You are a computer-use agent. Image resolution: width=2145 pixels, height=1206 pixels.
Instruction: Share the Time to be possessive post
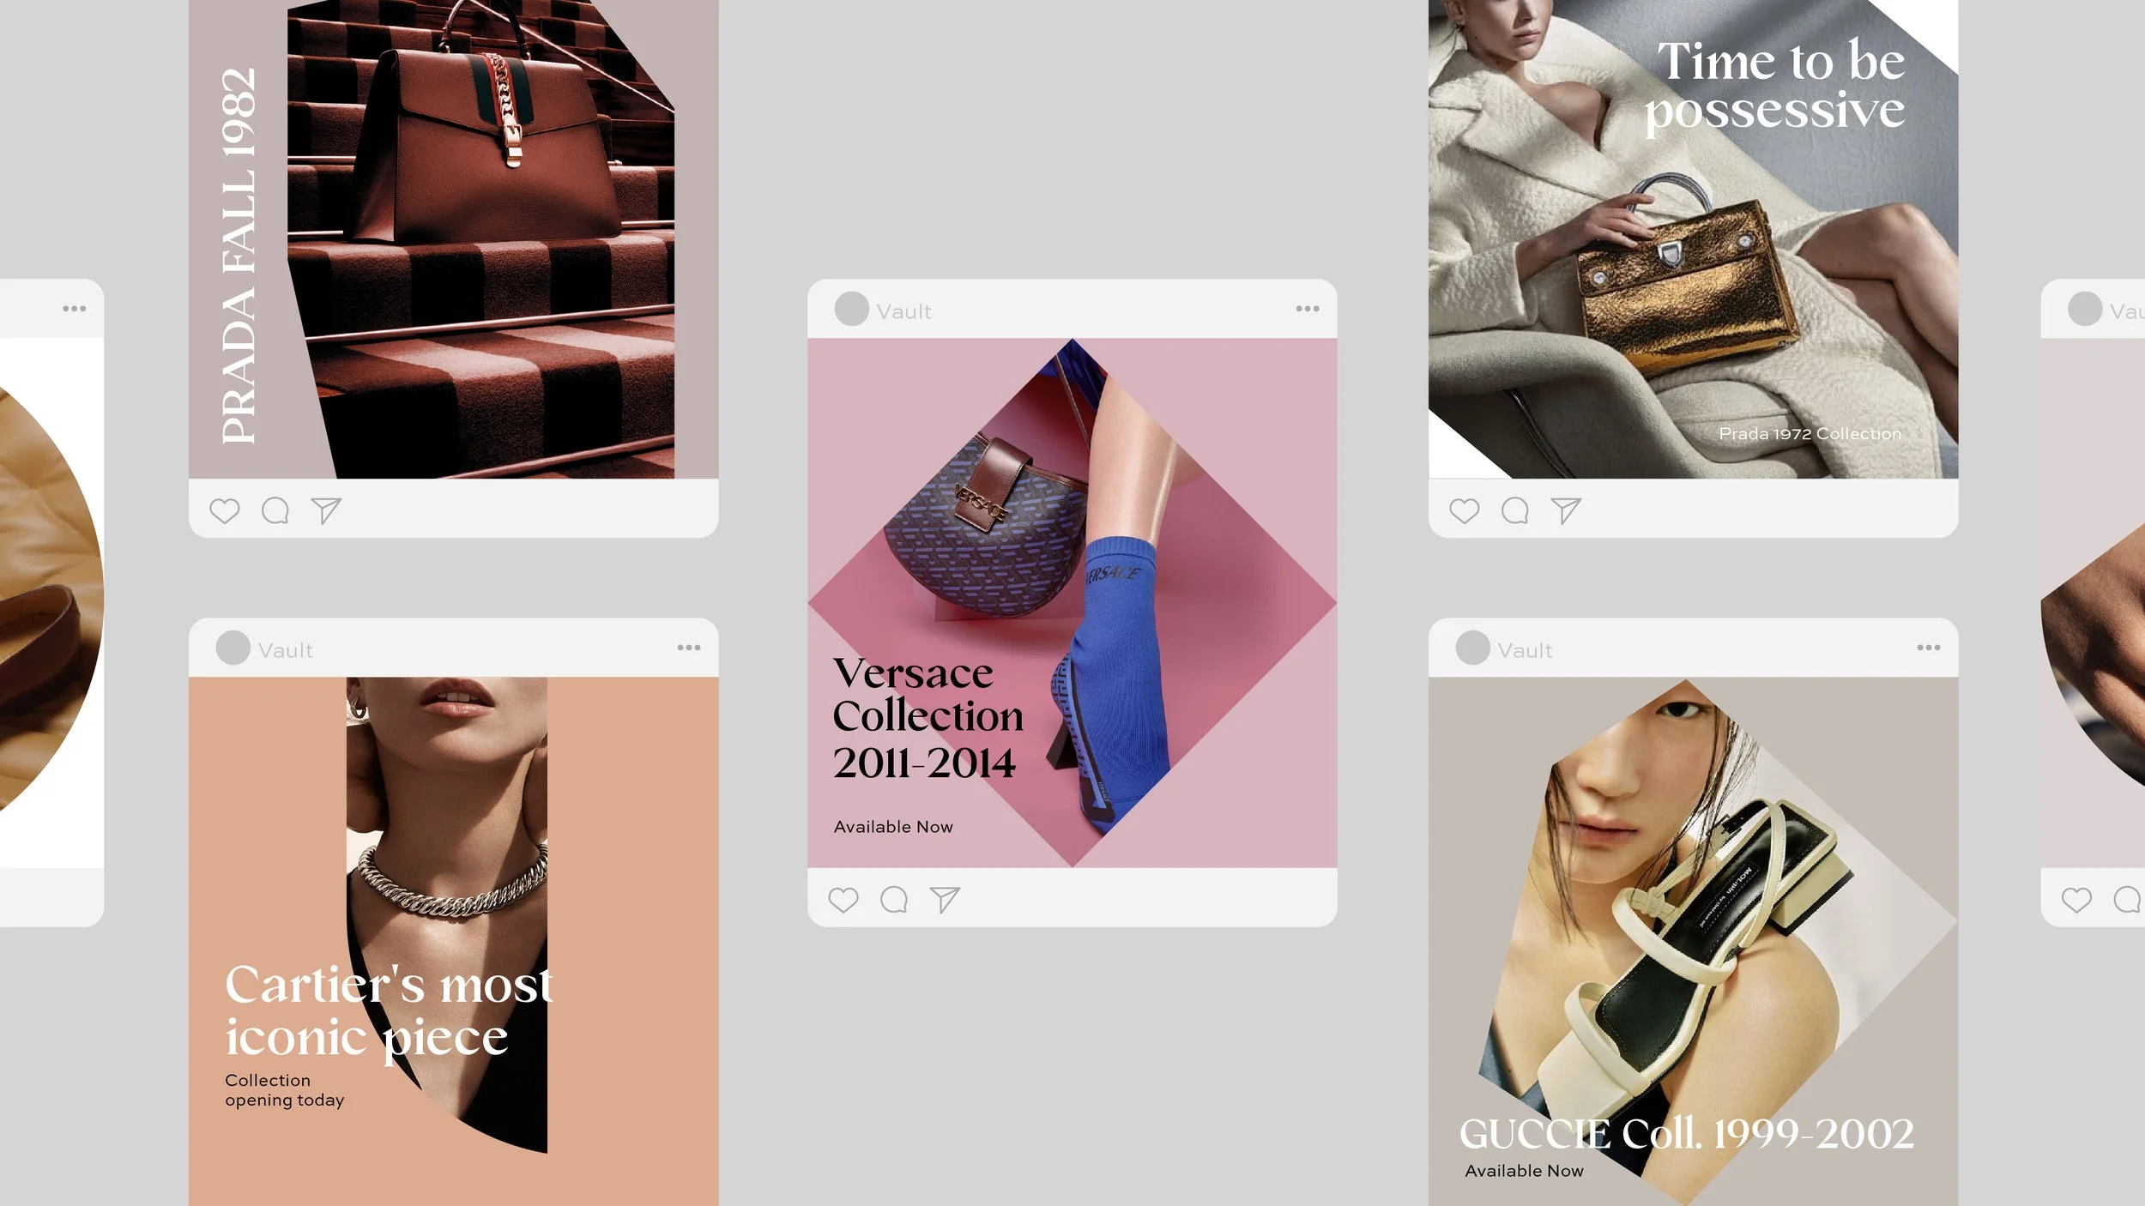pyautogui.click(x=1566, y=511)
